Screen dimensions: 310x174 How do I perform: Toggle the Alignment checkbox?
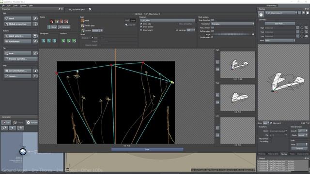[x=271, y=123]
